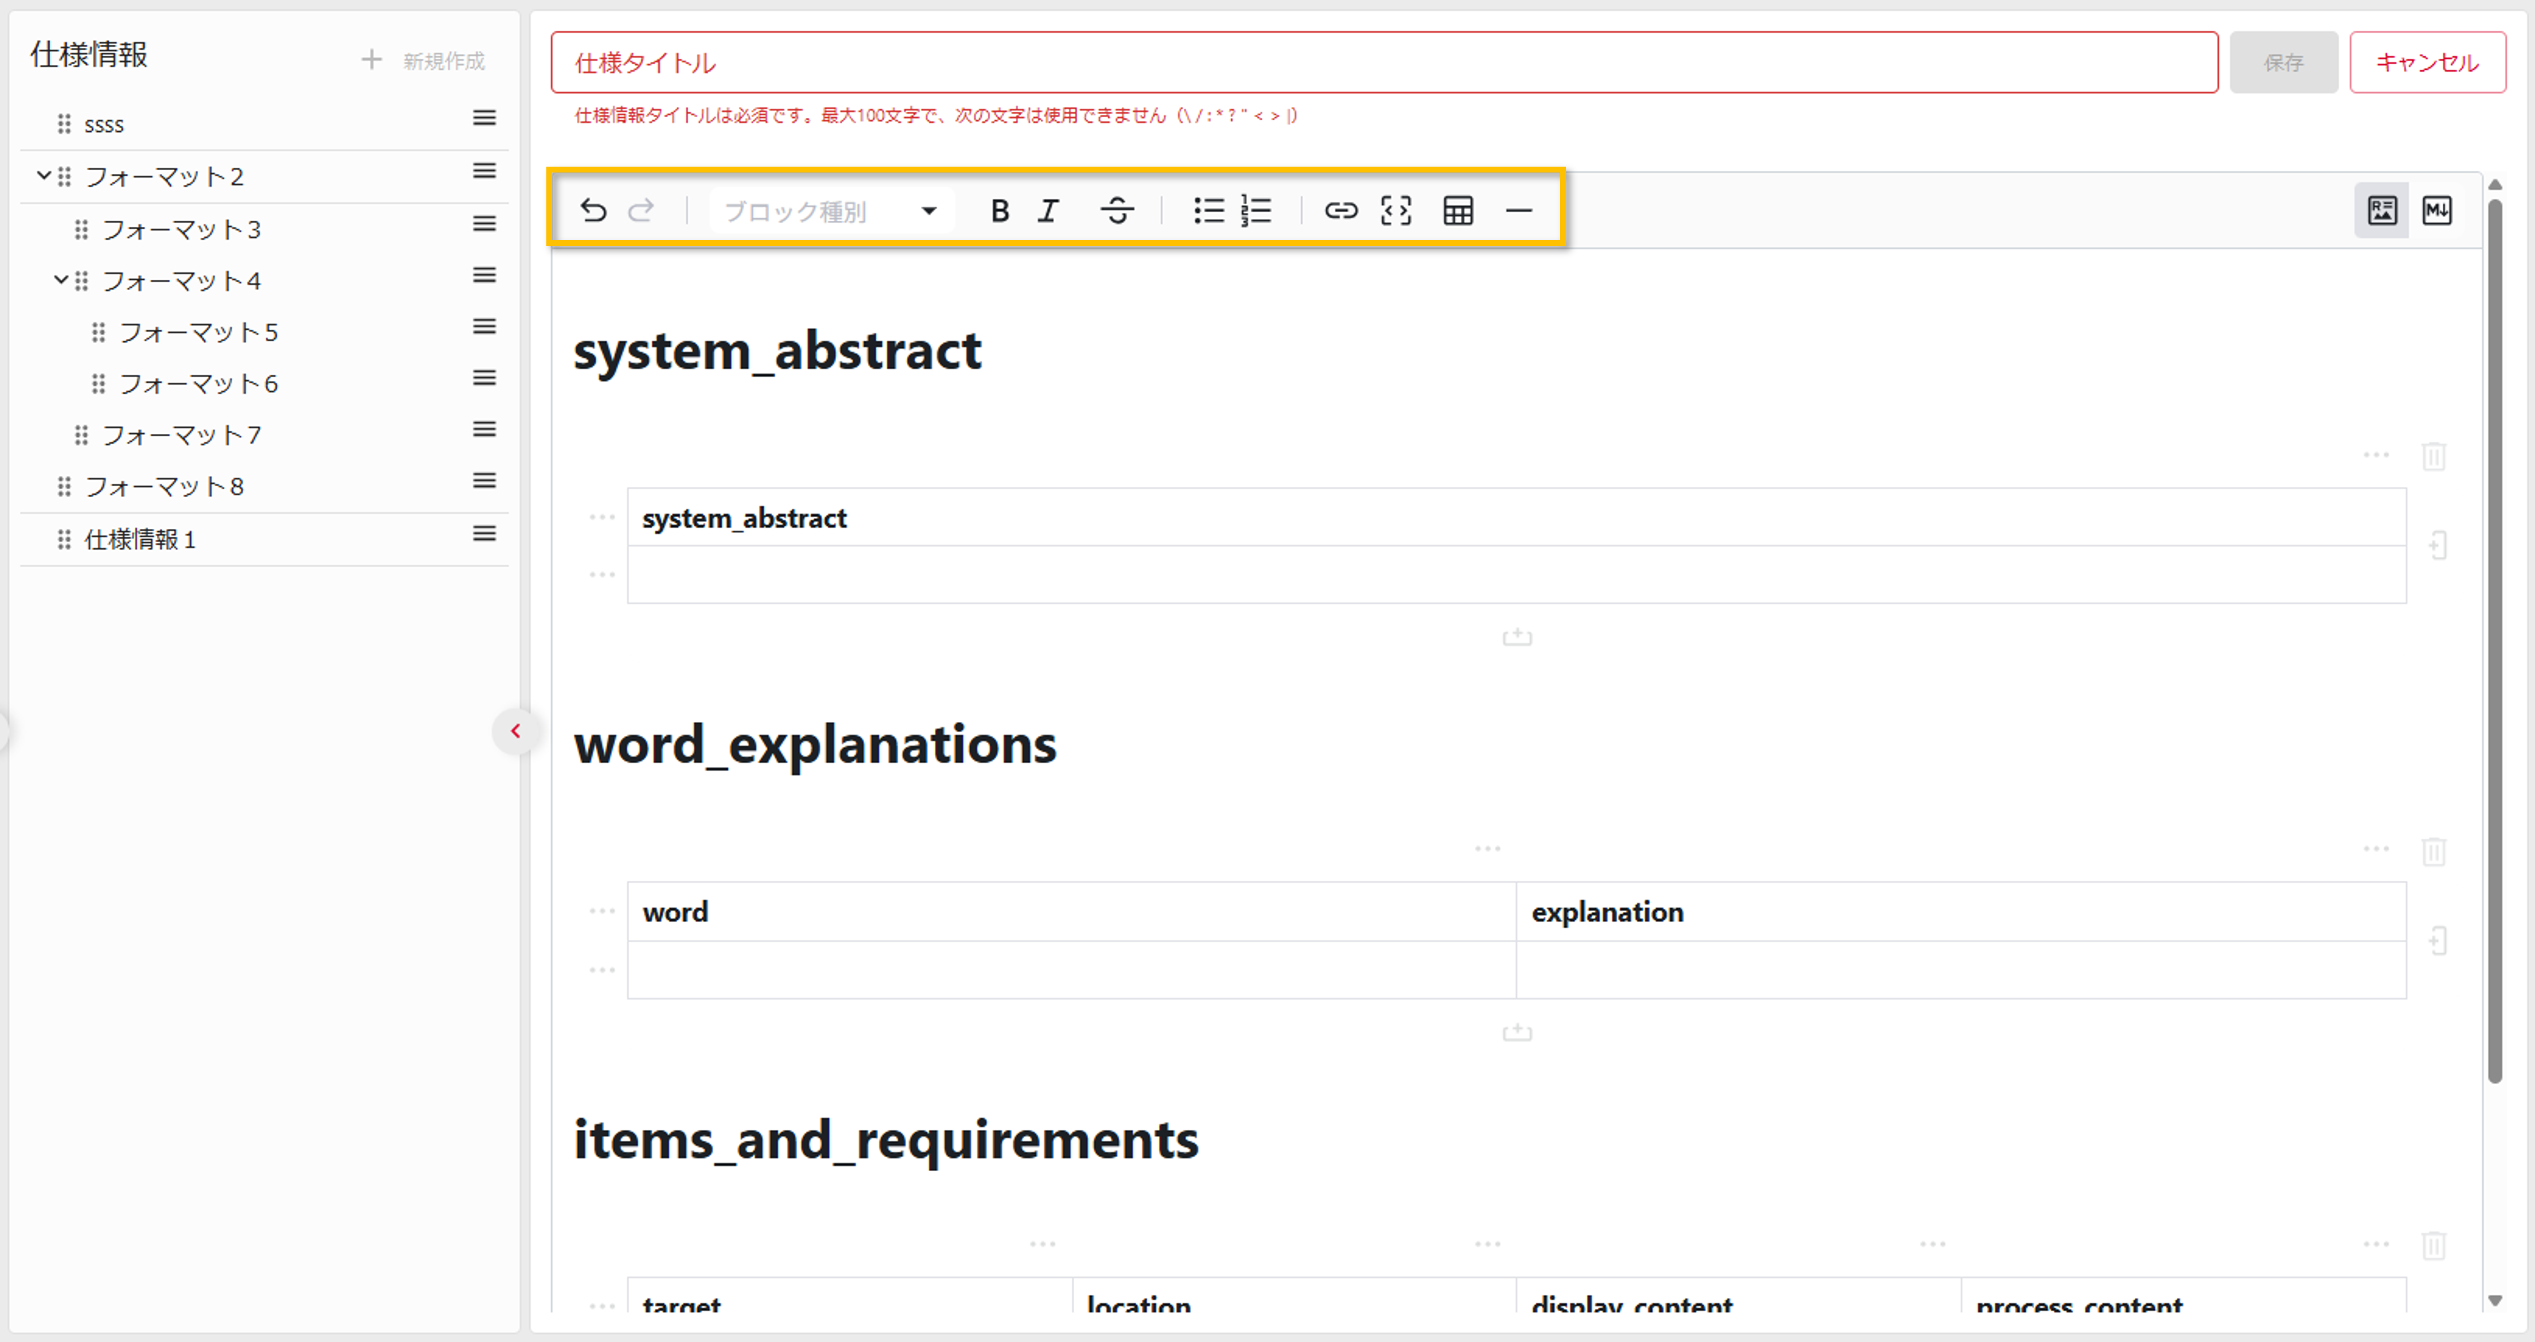Open hamburger menu for 仕様情報1
Viewport: 2535px width, 1342px height.
[484, 534]
